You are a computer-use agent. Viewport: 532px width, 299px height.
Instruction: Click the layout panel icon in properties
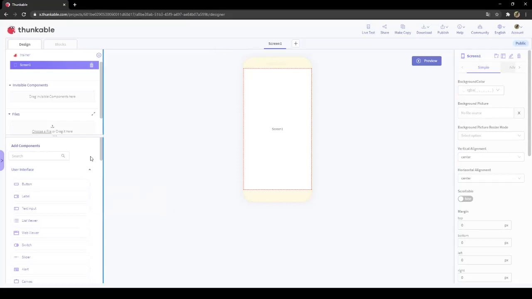[503, 56]
